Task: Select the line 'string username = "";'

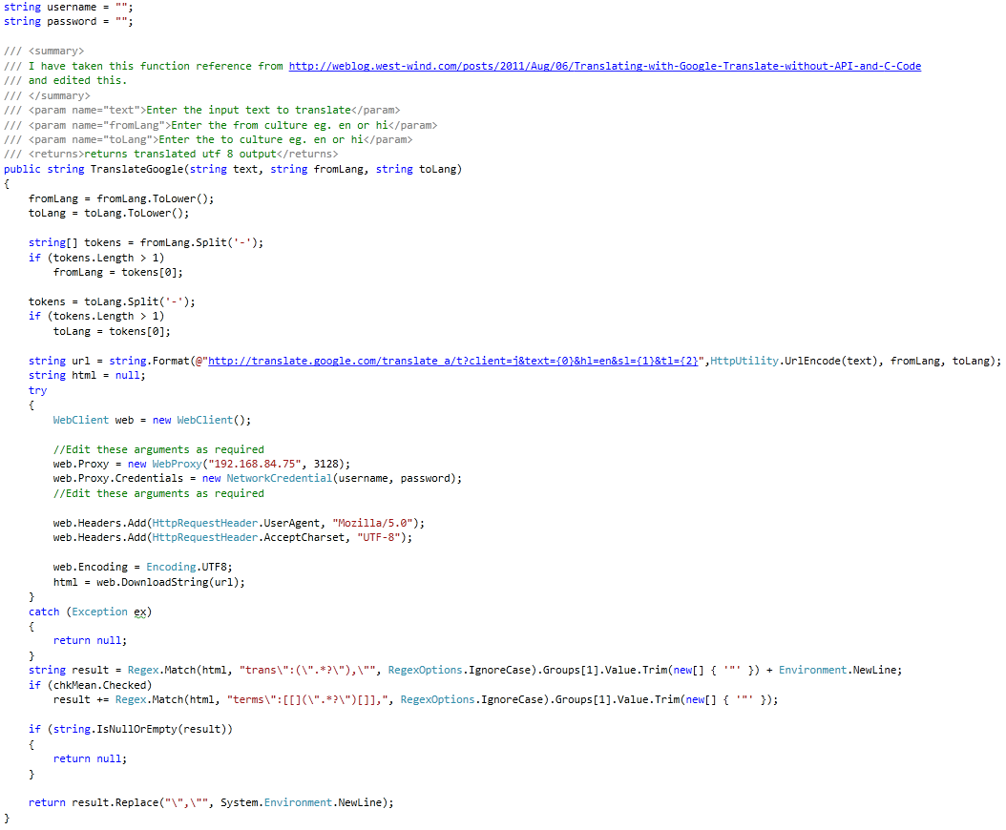Action: (69, 7)
